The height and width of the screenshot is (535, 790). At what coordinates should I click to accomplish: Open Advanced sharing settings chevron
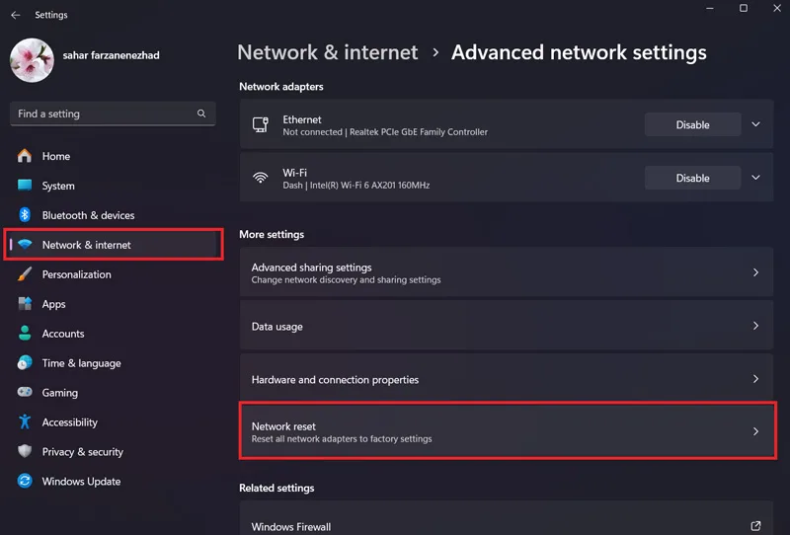point(755,272)
